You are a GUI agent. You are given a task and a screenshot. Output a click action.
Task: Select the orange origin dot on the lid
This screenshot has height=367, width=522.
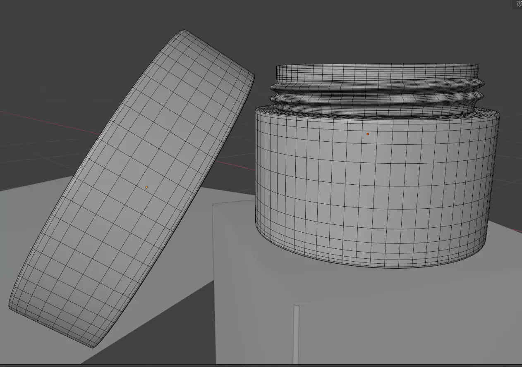pyautogui.click(x=146, y=187)
